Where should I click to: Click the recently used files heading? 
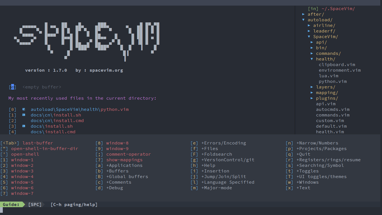click(82, 98)
